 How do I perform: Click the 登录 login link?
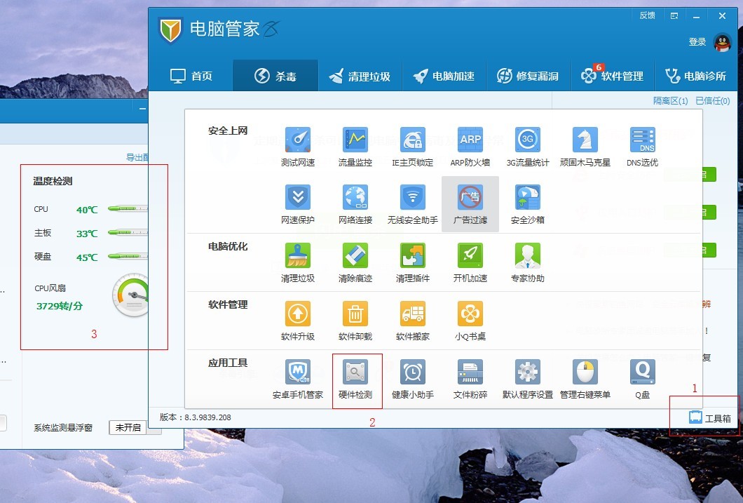(x=697, y=41)
